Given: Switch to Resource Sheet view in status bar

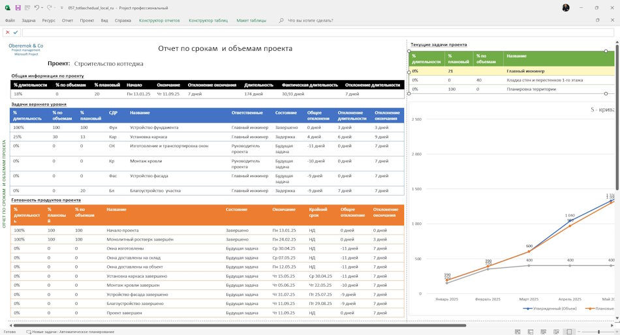Looking at the screenshot, I should click(556, 332).
